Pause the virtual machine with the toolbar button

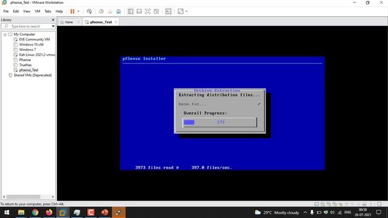[x=72, y=12]
